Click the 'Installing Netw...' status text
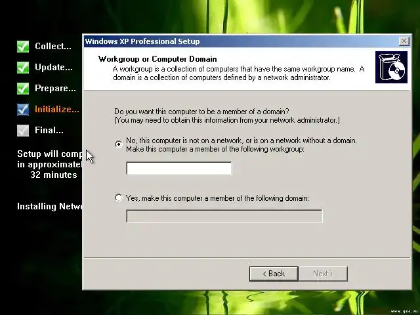420x315 pixels. (x=50, y=206)
